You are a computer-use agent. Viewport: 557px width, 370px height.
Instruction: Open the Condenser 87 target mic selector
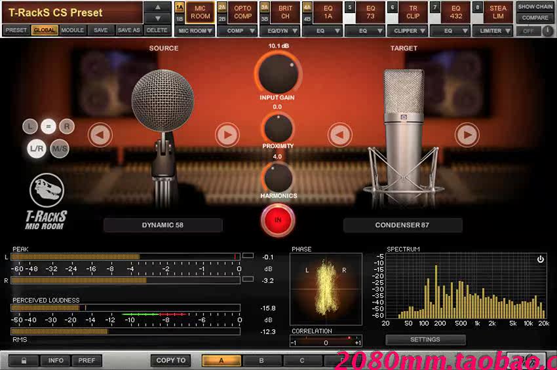click(x=403, y=225)
